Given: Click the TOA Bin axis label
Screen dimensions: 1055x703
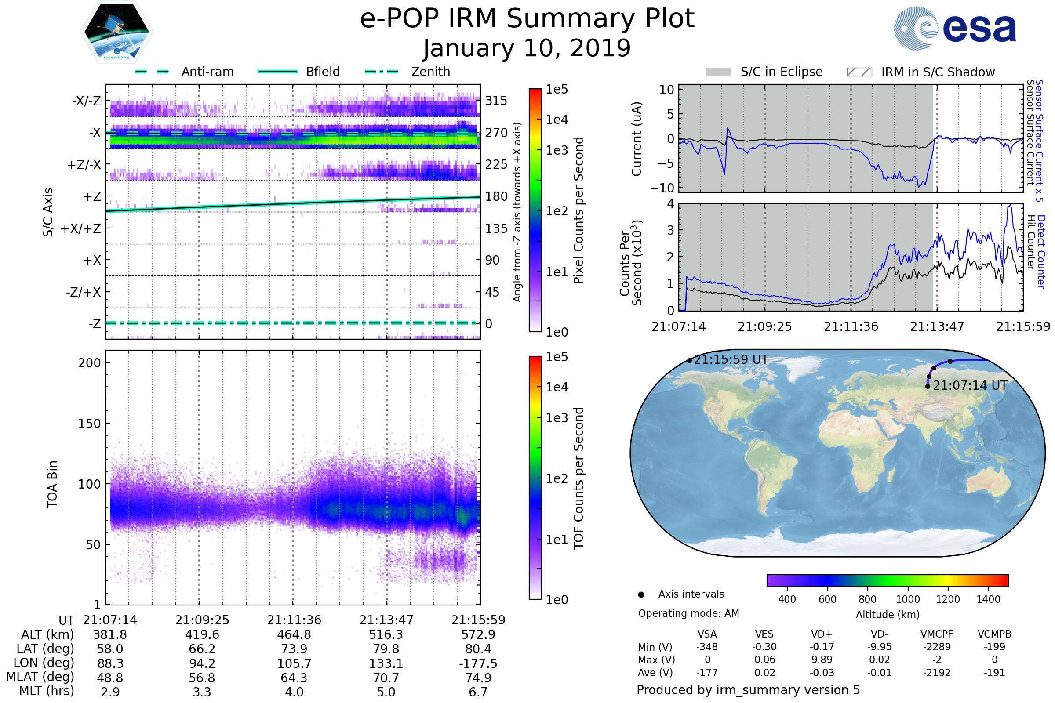Looking at the screenshot, I should click(52, 484).
